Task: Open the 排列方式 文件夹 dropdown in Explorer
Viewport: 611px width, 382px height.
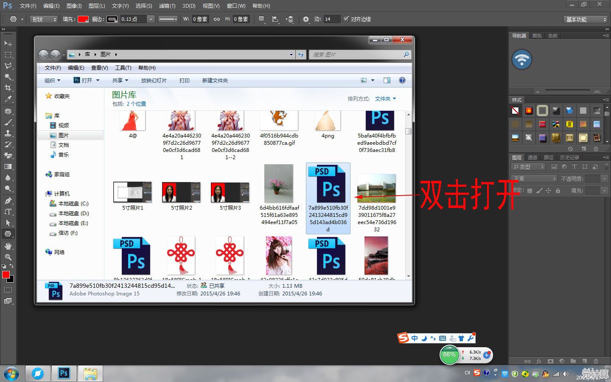Action: [384, 98]
